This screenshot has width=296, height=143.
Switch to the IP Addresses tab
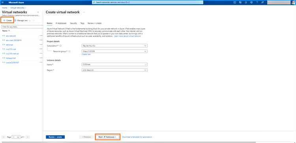61,23
